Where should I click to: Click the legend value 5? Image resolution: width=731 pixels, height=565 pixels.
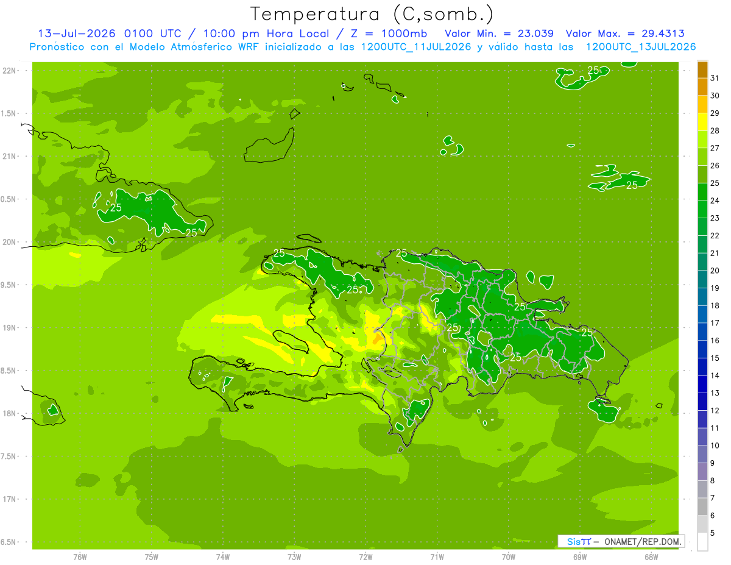(x=713, y=533)
